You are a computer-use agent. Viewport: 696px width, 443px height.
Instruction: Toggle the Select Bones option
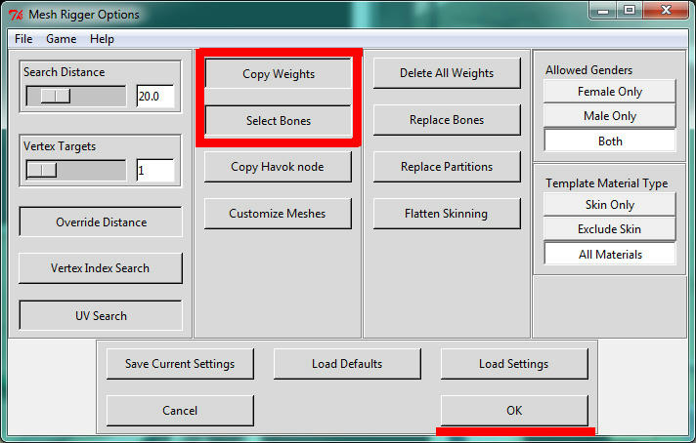point(279,120)
